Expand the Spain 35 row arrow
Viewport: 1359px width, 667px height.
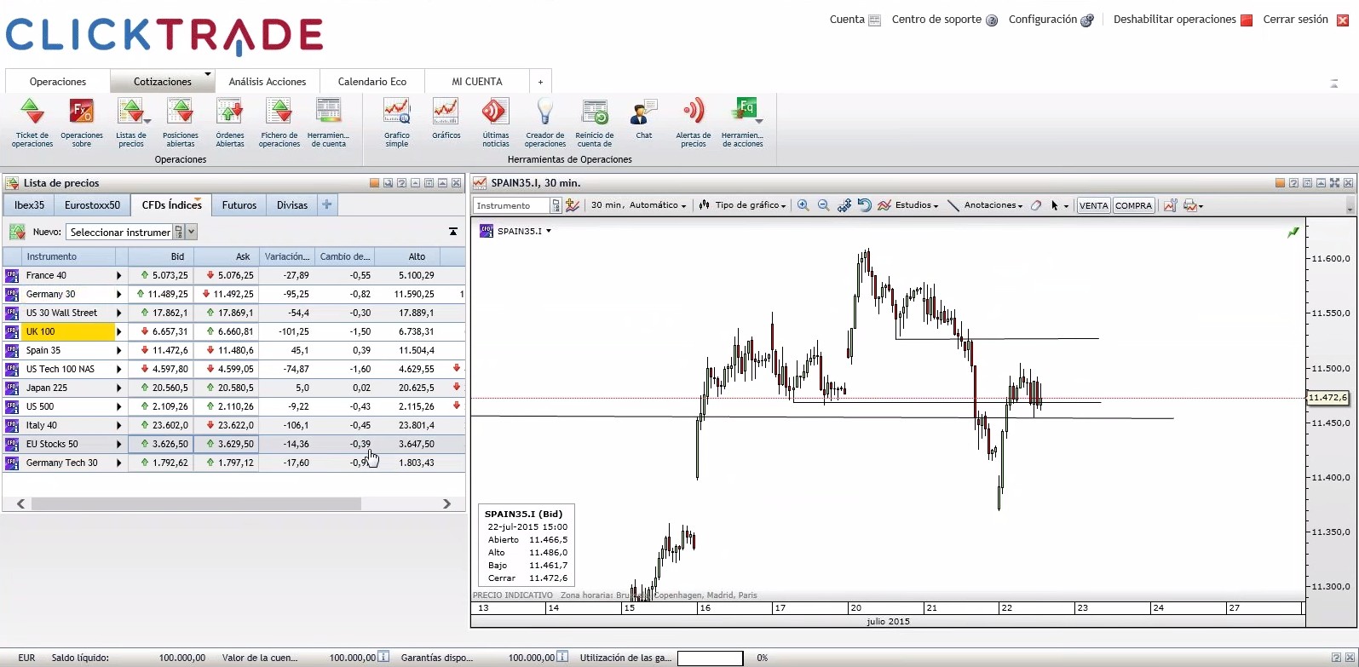click(x=119, y=350)
